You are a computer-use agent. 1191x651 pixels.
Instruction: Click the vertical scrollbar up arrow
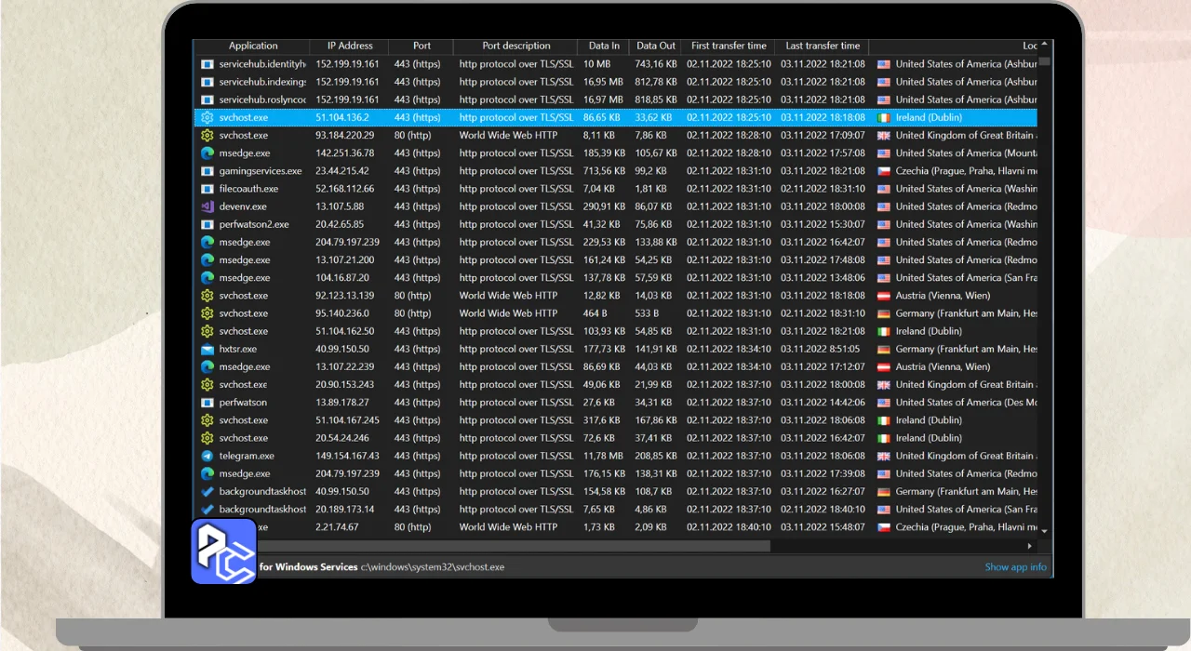click(1045, 44)
